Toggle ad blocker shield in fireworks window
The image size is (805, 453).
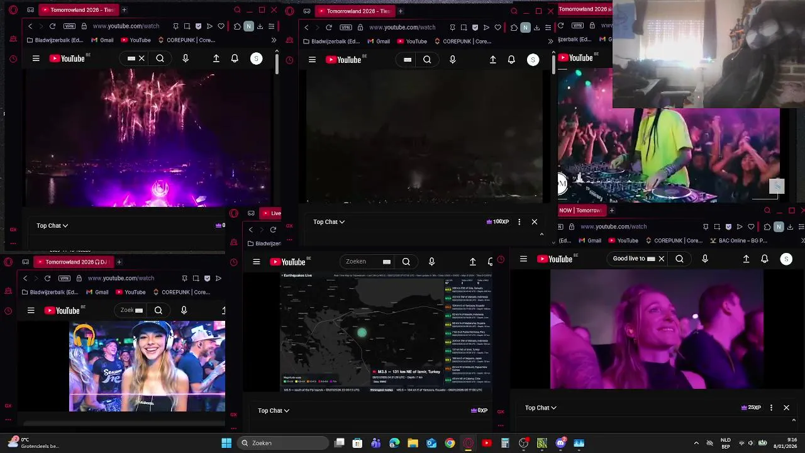(x=198, y=26)
